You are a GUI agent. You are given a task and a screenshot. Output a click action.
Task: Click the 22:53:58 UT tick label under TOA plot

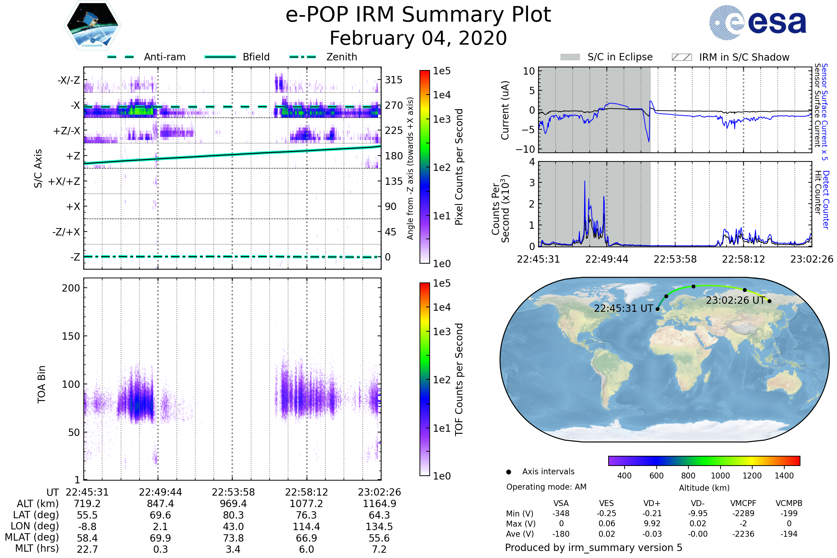233,492
